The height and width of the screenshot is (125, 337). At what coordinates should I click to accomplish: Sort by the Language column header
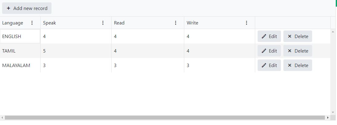(13, 23)
